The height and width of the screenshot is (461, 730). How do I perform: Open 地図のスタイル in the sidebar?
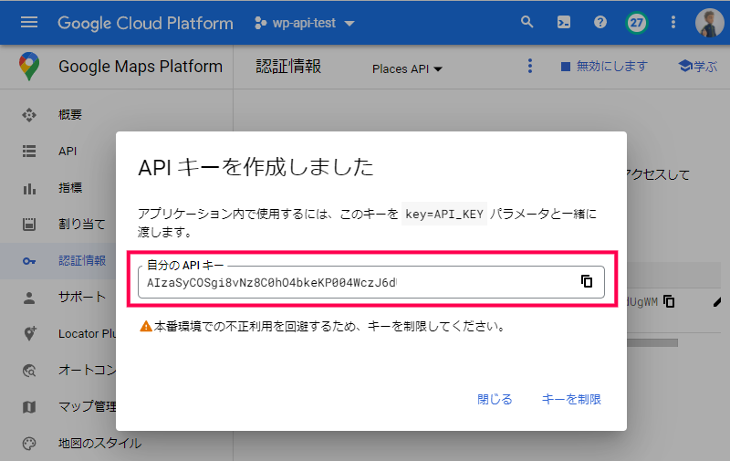(x=99, y=444)
